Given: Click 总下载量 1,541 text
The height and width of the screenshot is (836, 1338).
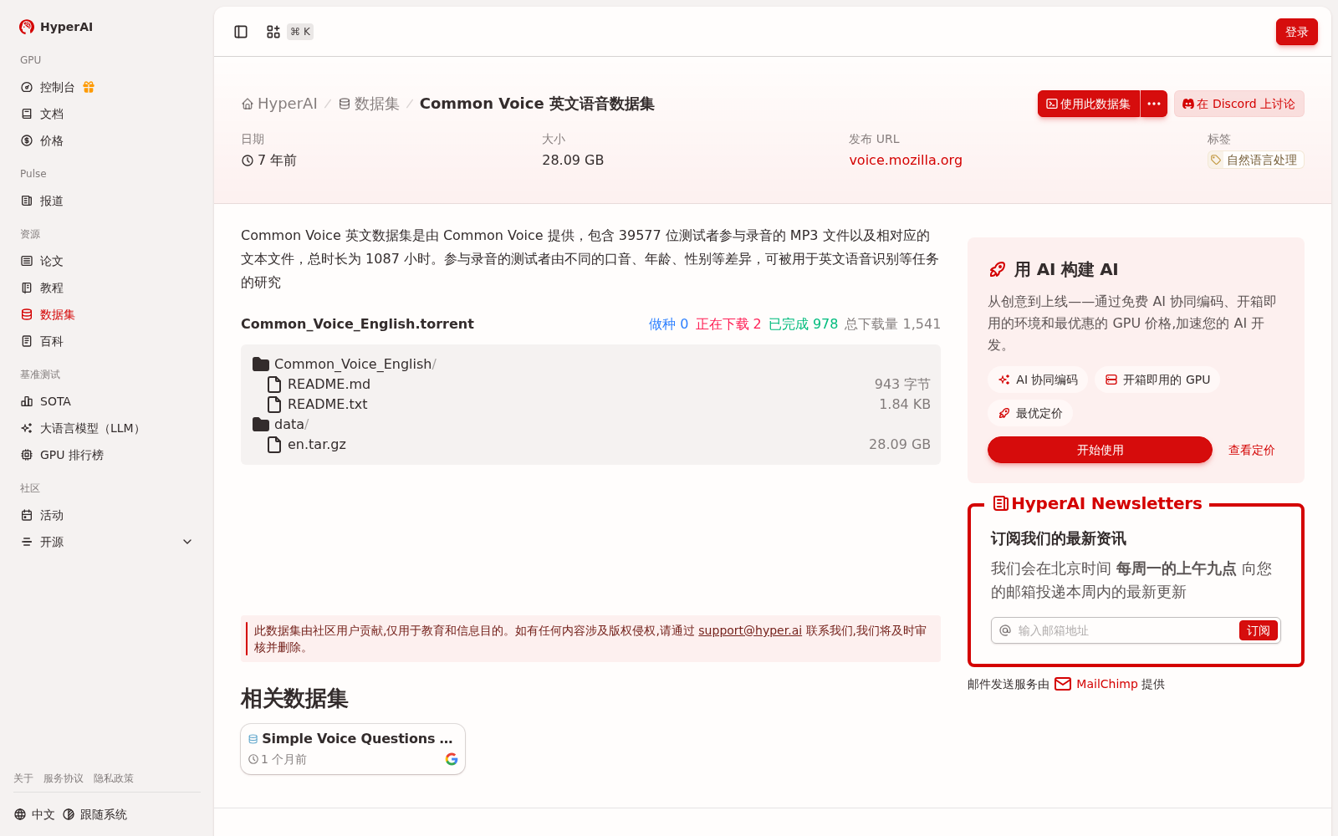Looking at the screenshot, I should click(x=892, y=324).
